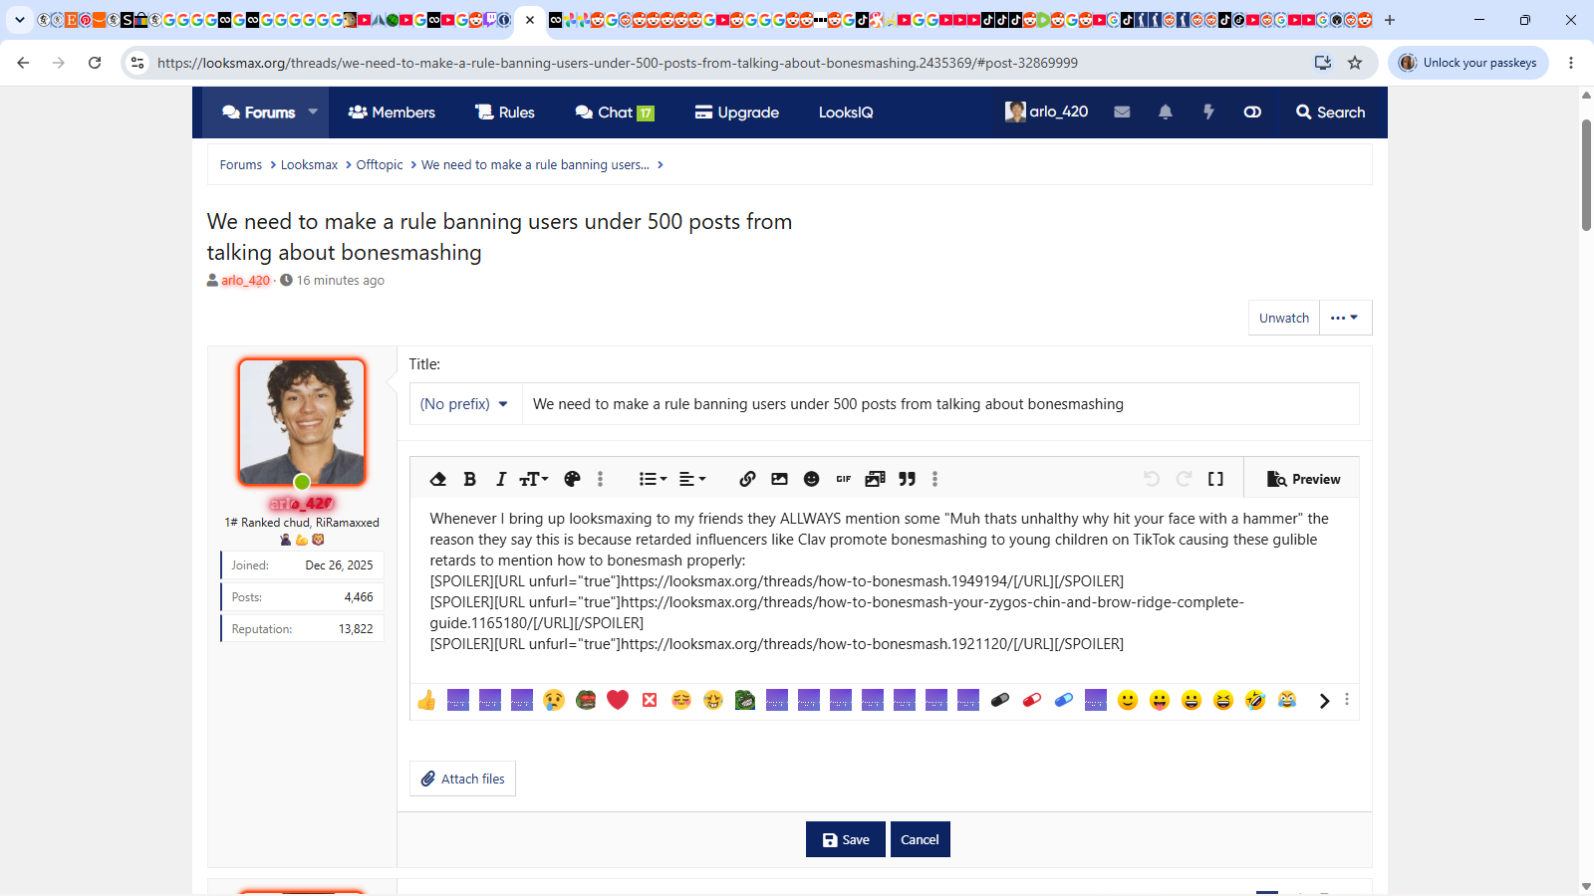Open the Chat tab

point(615,112)
